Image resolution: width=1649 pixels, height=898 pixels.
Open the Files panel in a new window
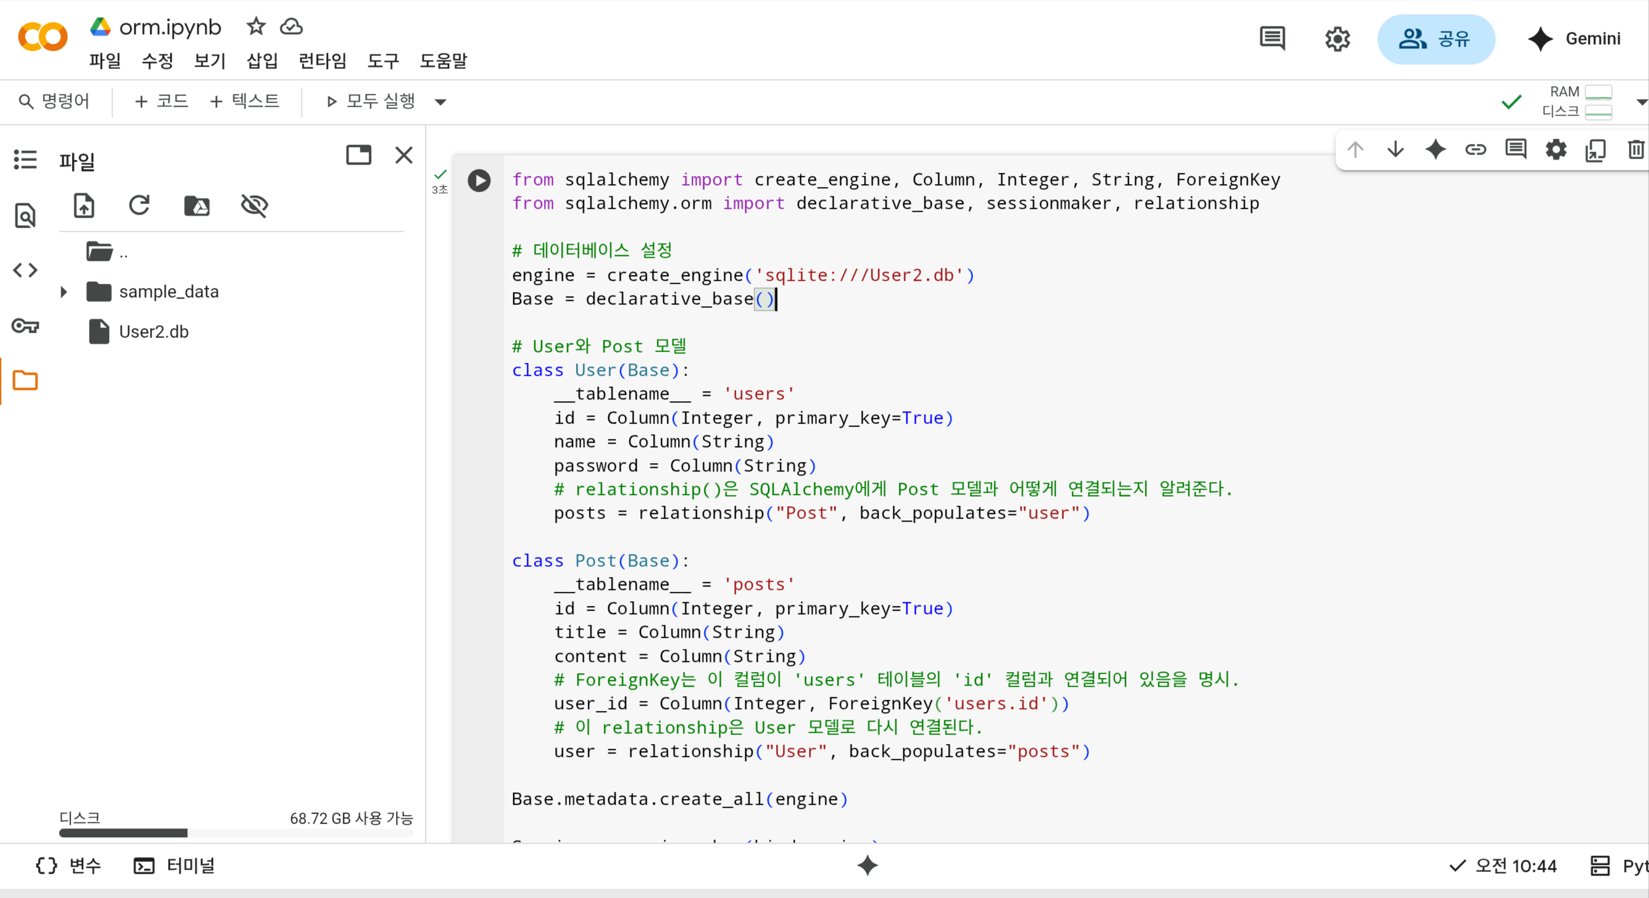(358, 155)
